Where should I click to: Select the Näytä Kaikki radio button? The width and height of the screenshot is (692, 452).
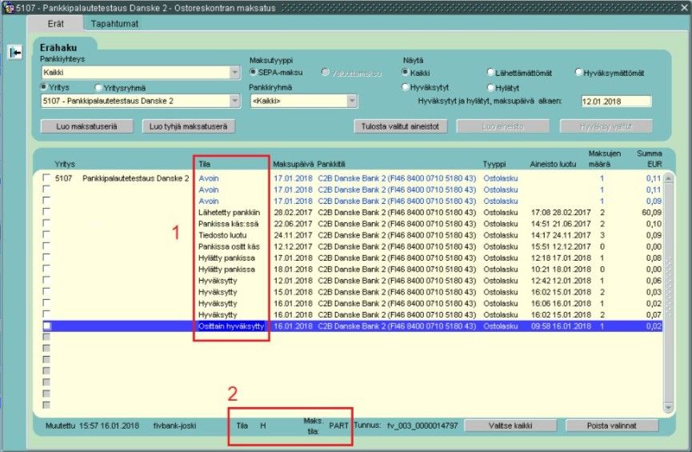pos(405,72)
